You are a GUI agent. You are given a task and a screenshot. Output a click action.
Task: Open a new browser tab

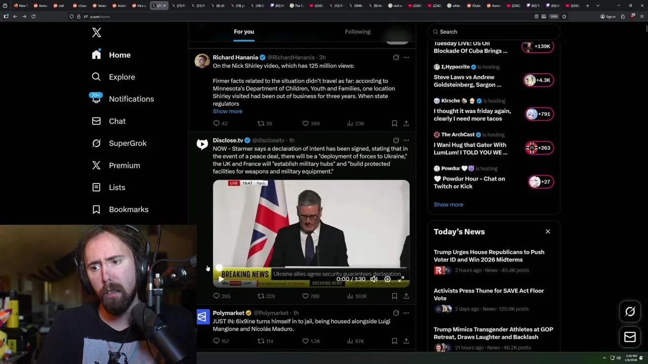587,6
